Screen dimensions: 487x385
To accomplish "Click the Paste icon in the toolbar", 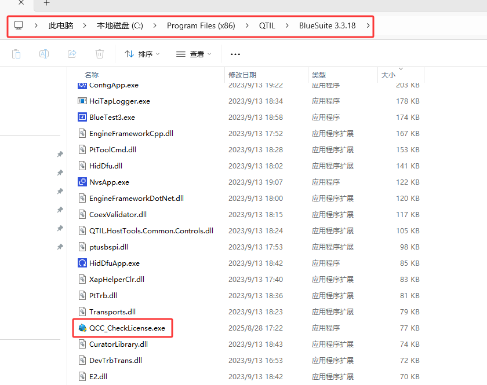I will 16,54.
